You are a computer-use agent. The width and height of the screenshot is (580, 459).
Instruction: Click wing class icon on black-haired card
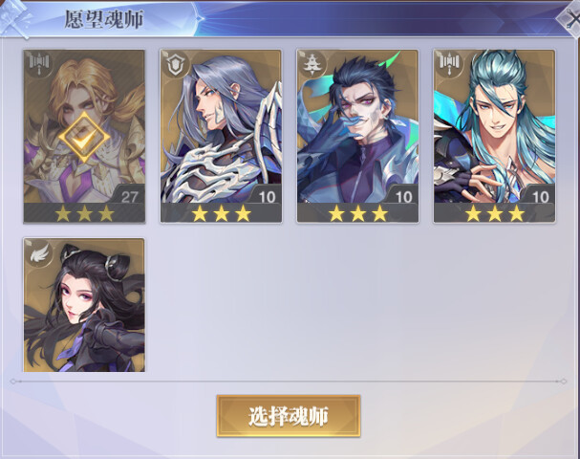pos(38,252)
